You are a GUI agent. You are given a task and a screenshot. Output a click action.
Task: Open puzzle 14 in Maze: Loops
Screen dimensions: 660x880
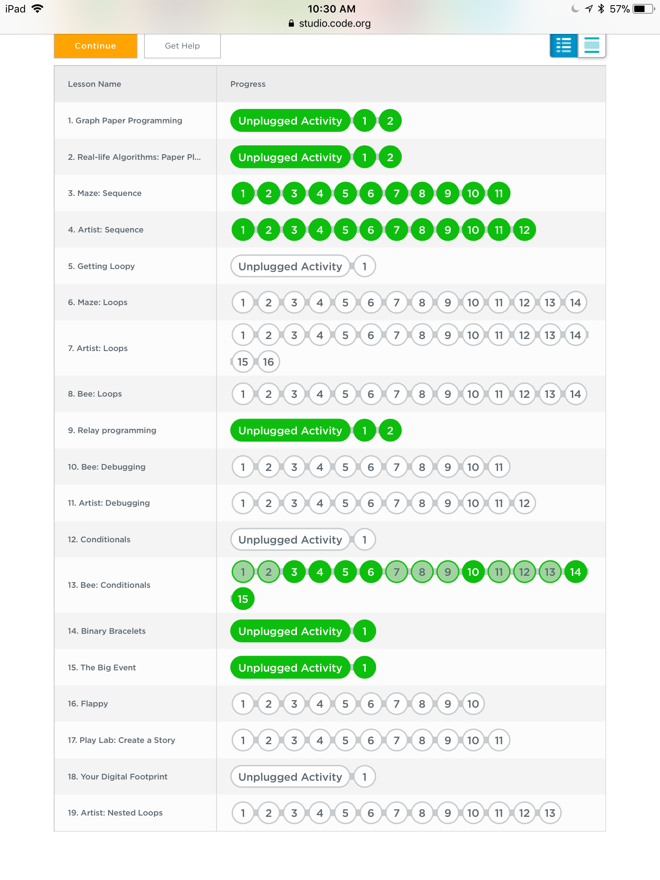point(575,302)
